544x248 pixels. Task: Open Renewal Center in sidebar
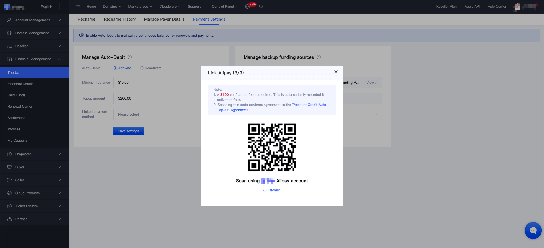[20, 107]
